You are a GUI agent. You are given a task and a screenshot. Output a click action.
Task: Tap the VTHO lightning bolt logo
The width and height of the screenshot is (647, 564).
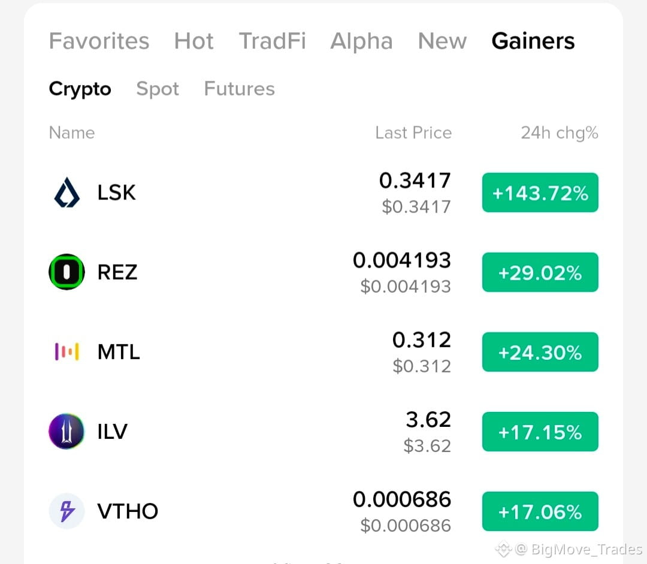pyautogui.click(x=67, y=511)
